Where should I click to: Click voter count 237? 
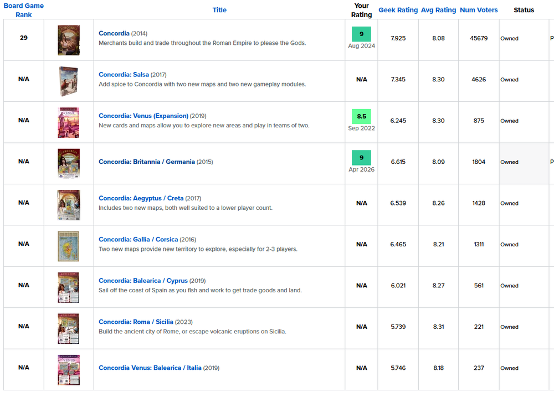(x=479, y=368)
